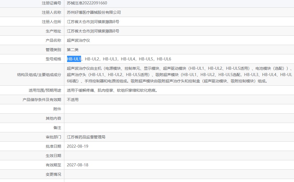Click management category value 第二类
This screenshot has width=294, height=182.
(x=73, y=50)
